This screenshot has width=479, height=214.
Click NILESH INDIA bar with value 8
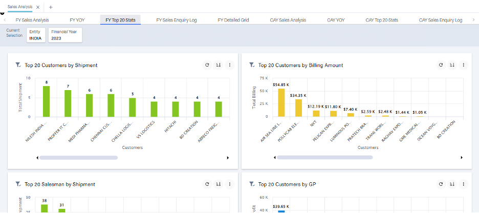(x=46, y=101)
